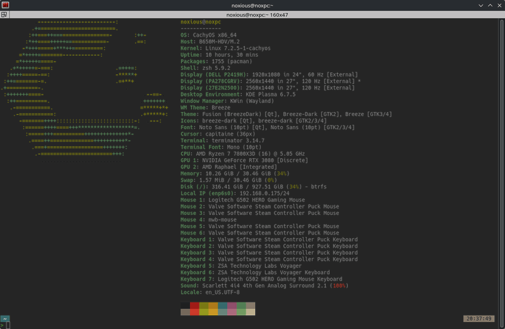Click the 'CPU: AMD Ryzen 7 7800X3D' line
The image size is (505, 329).
pos(242,154)
